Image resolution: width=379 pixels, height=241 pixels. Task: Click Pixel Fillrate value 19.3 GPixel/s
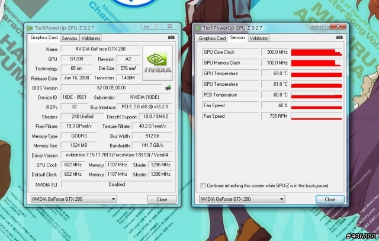79,126
